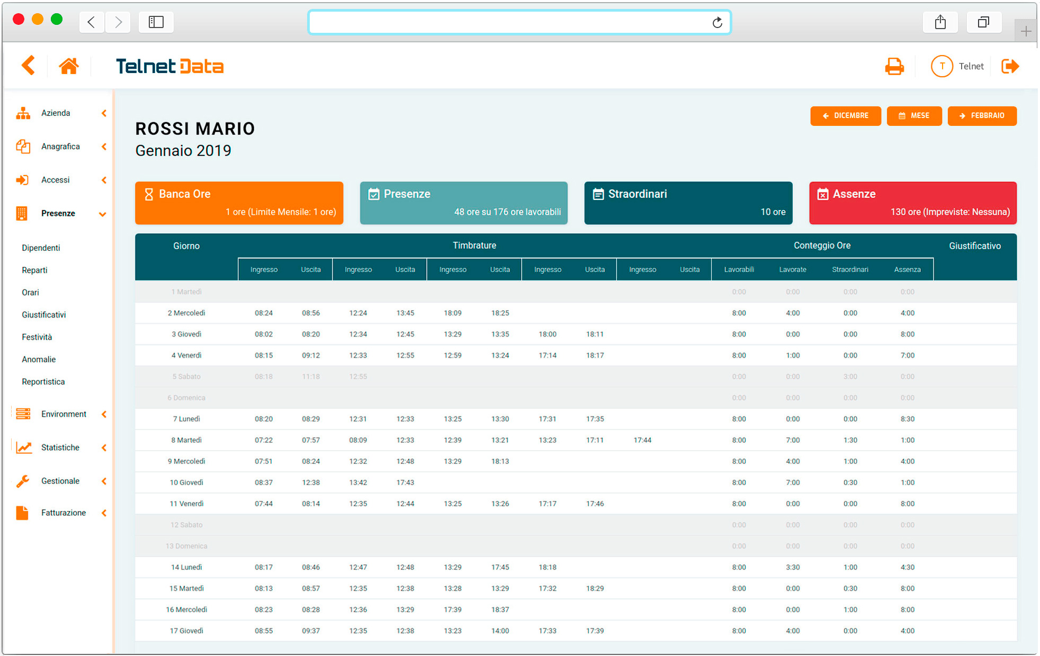Click 17:44 entry on 8 Martedì
1040x656 pixels.
[x=642, y=440]
